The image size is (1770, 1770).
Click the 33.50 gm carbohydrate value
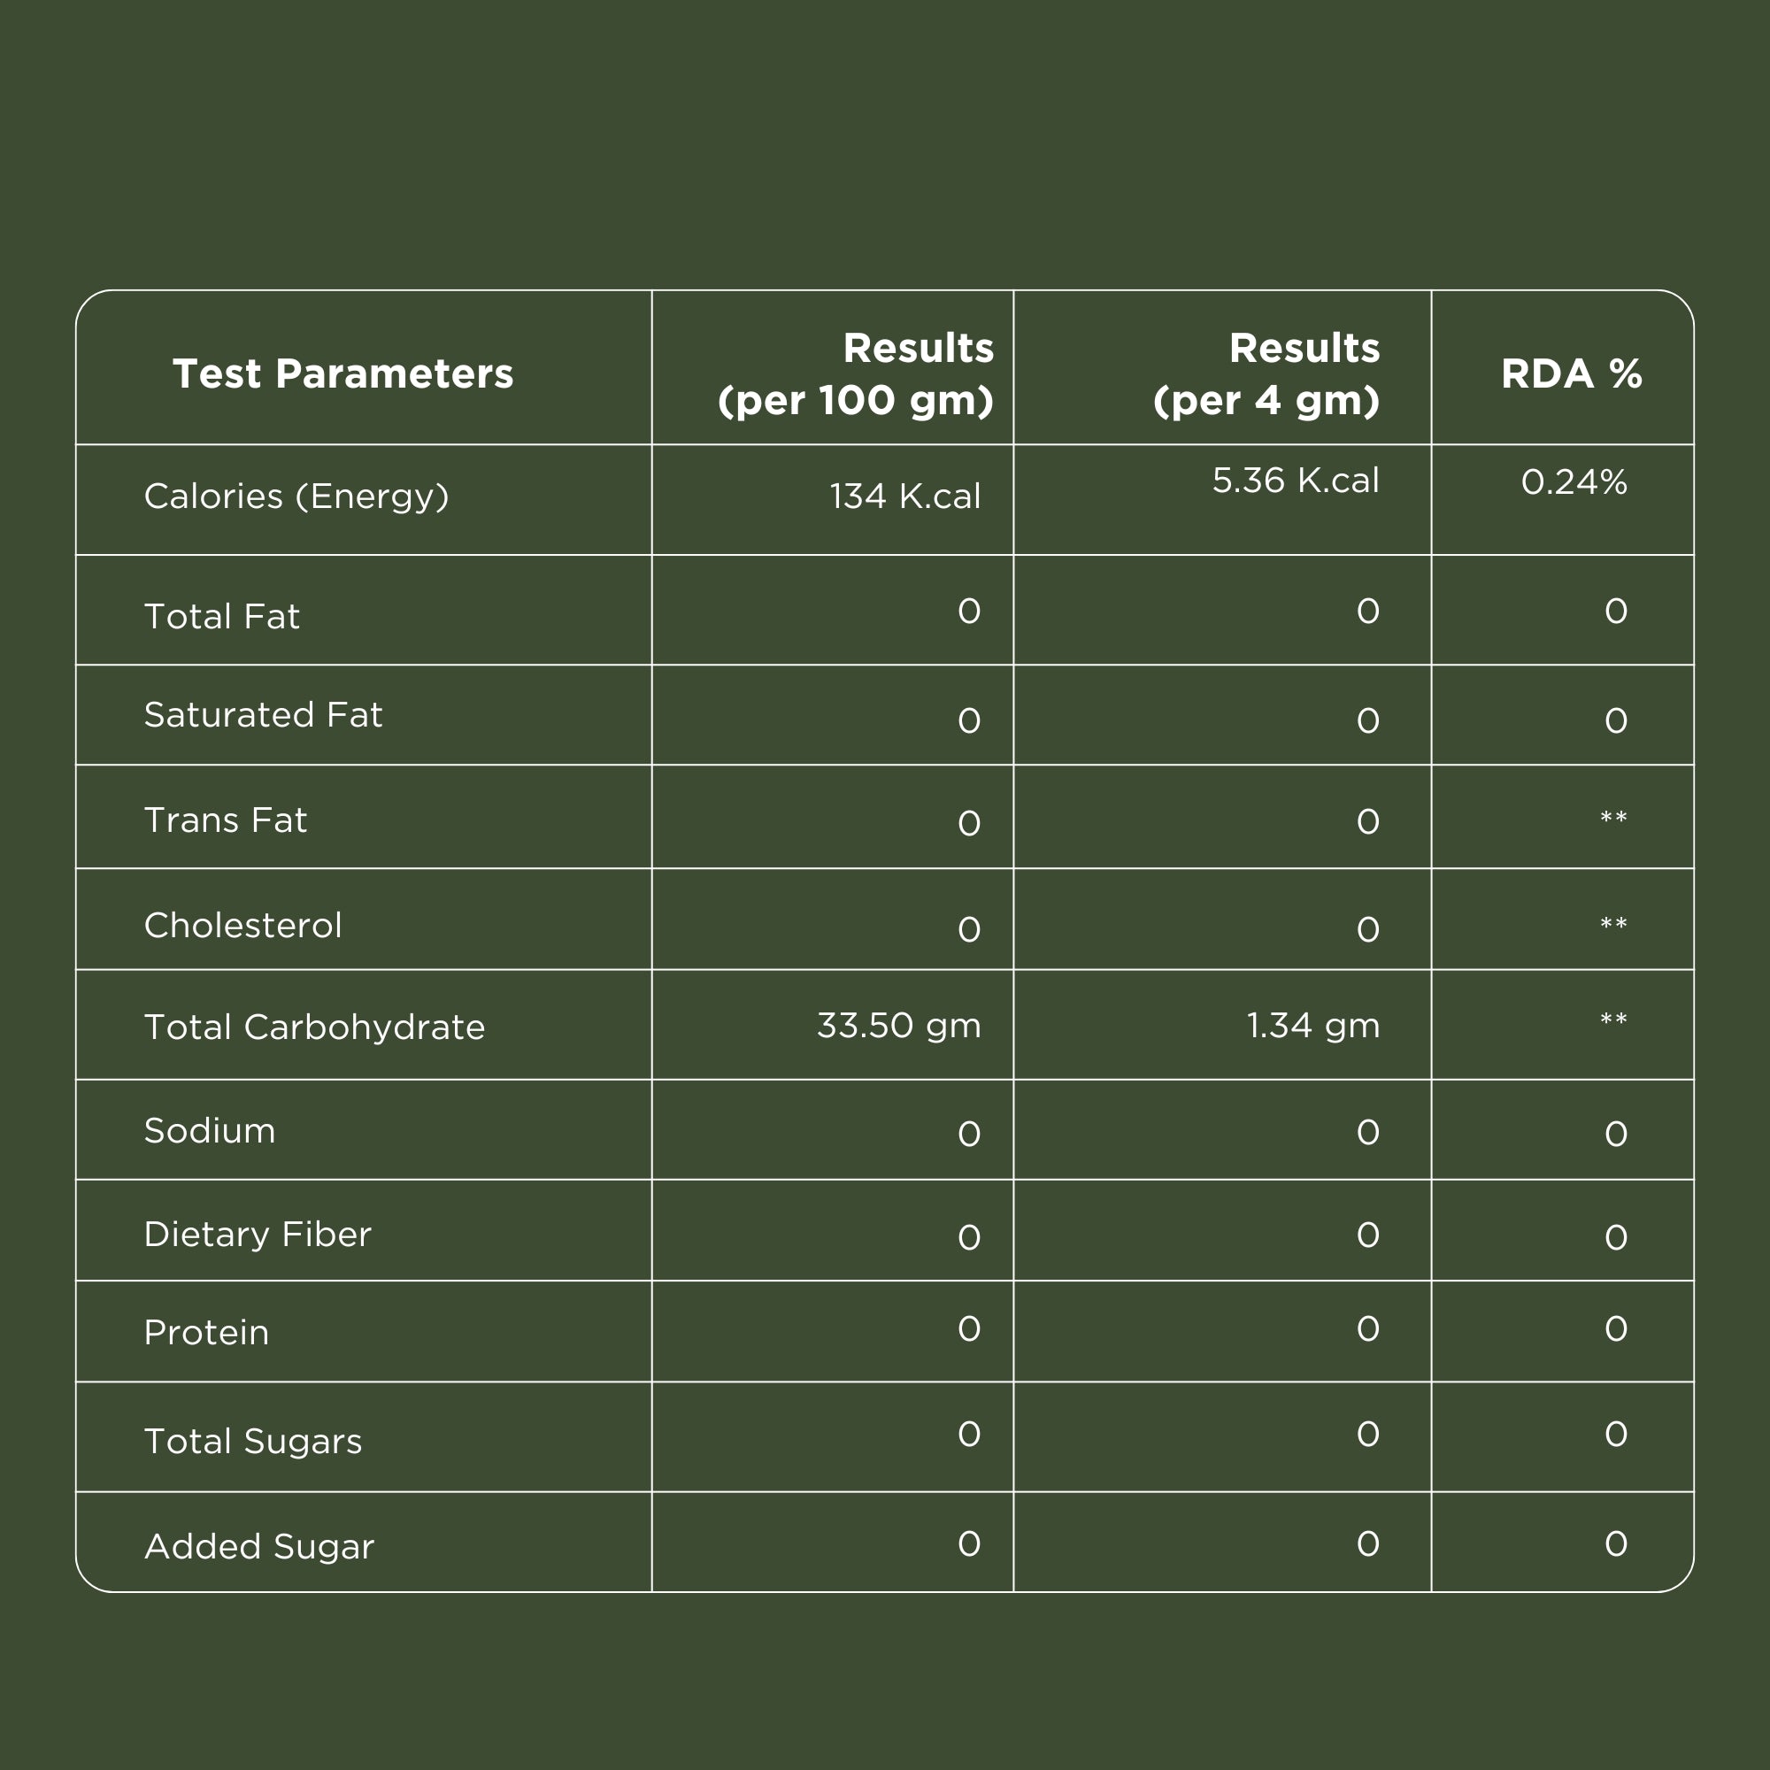tap(897, 1025)
